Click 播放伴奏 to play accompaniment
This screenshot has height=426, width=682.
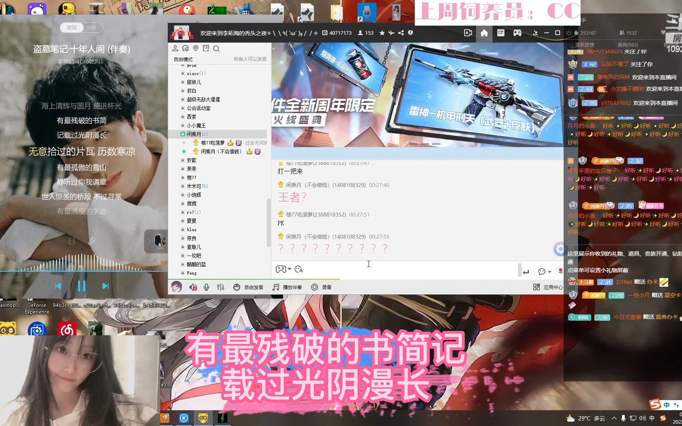click(287, 287)
